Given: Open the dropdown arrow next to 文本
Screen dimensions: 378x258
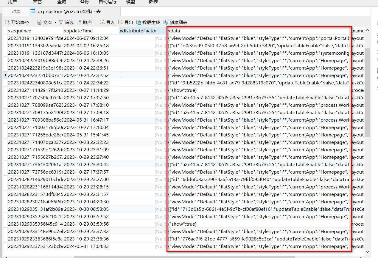Looking at the screenshot, I should [x=55, y=23].
